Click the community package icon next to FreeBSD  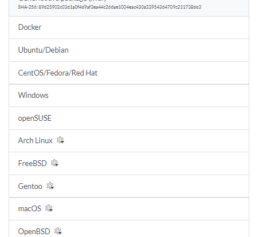point(54,163)
